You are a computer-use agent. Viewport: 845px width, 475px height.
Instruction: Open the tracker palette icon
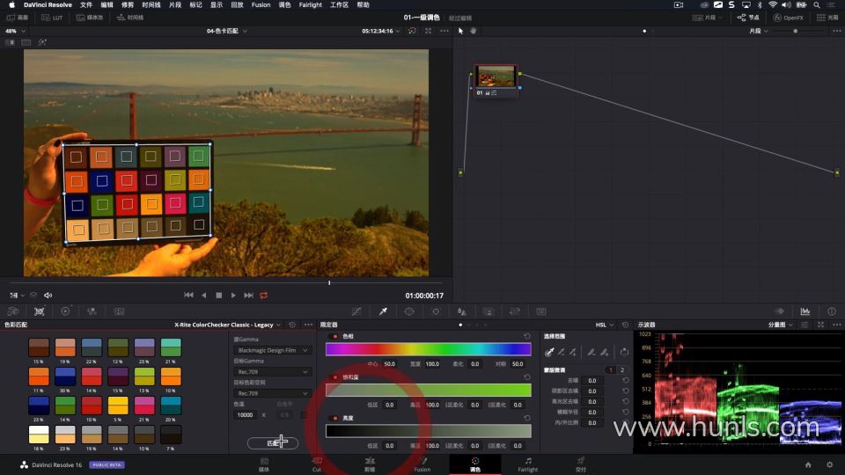[x=436, y=311]
